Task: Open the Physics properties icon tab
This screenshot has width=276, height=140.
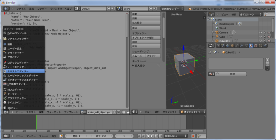Action: tap(265, 46)
